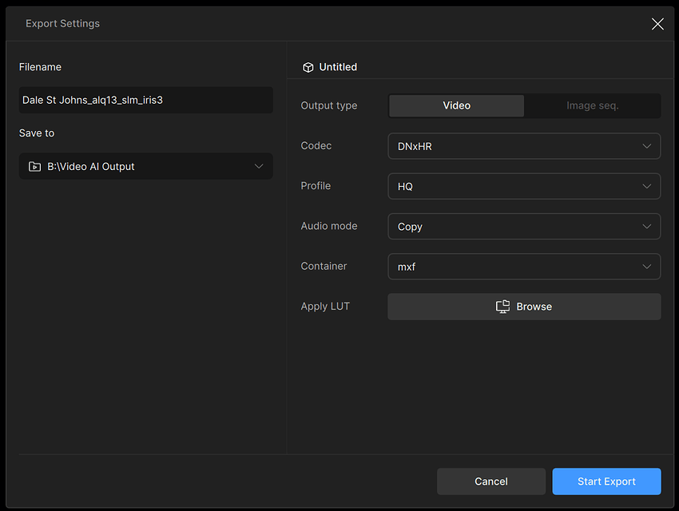Click the cube icon beside Untitled
Image resolution: width=679 pixels, height=511 pixels.
(x=308, y=68)
